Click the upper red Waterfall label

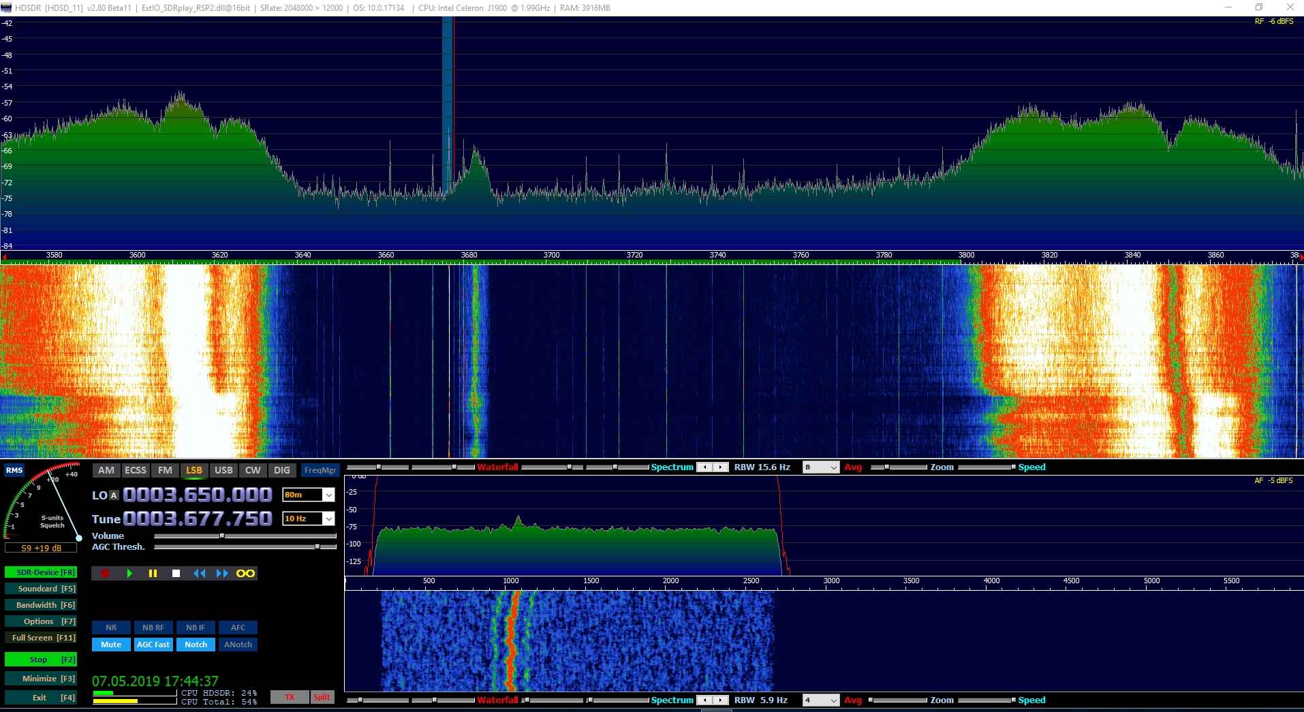(x=497, y=467)
